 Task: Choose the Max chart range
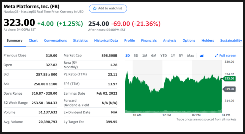pyautogui.click(x=191, y=56)
